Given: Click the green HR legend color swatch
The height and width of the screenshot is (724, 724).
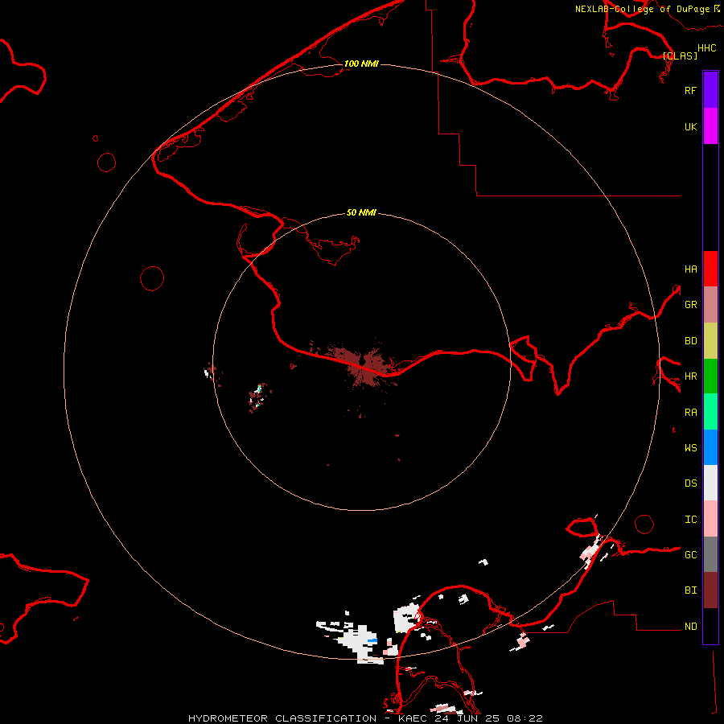Looking at the screenshot, I should tap(710, 376).
